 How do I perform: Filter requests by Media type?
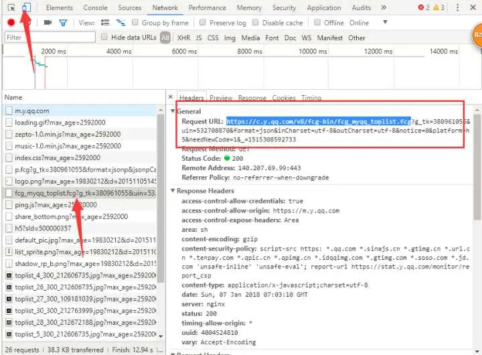coord(250,38)
